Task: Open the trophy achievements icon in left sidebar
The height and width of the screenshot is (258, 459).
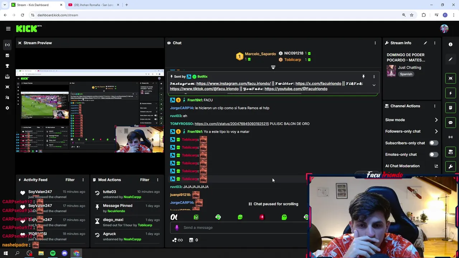Action: 7,66
